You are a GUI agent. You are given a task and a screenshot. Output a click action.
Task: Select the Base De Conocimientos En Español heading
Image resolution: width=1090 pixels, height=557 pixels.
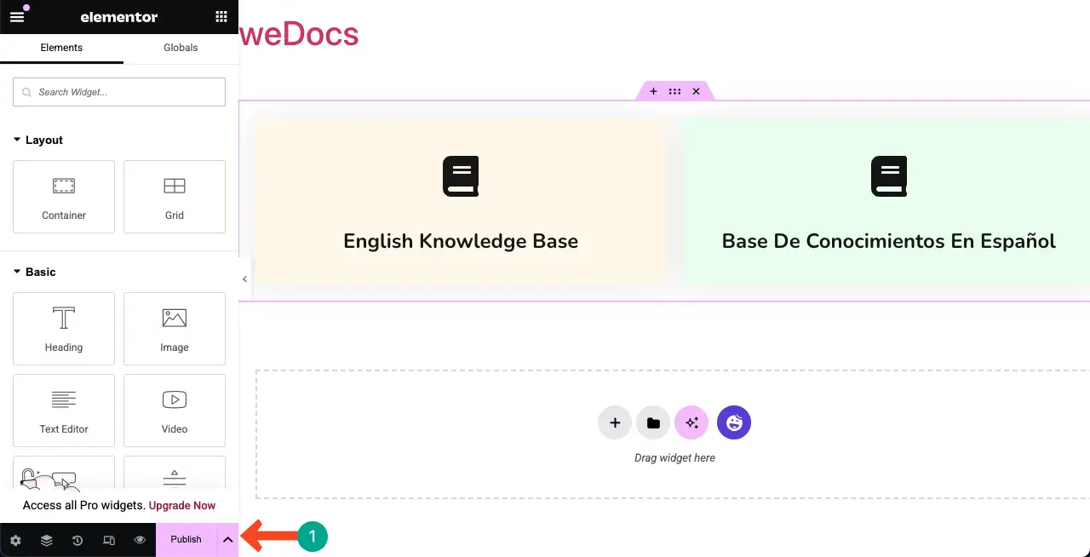tap(889, 241)
